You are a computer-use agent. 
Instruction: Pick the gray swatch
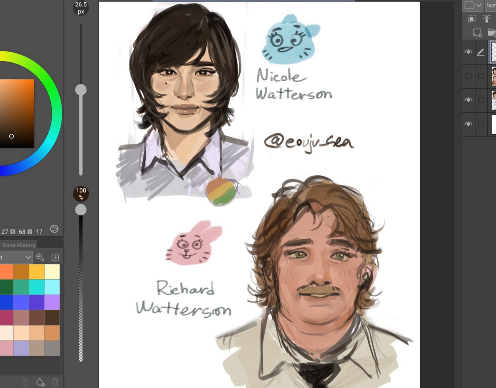pos(52,348)
